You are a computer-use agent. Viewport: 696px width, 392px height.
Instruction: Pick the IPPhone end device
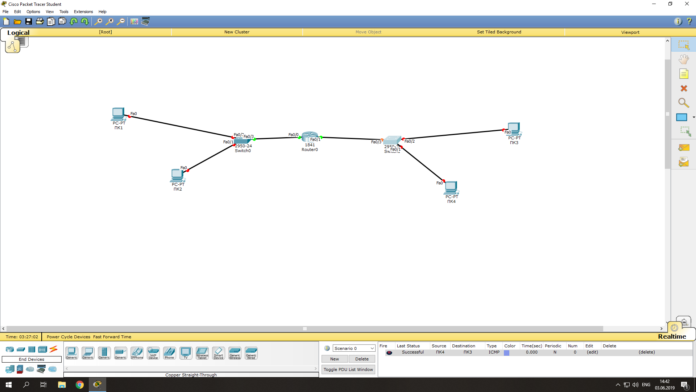click(137, 353)
